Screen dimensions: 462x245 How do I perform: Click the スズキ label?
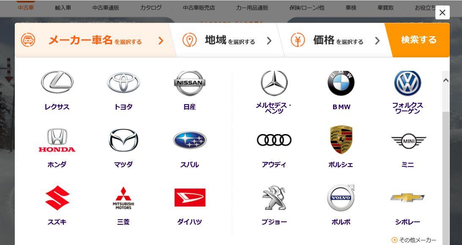point(57,222)
